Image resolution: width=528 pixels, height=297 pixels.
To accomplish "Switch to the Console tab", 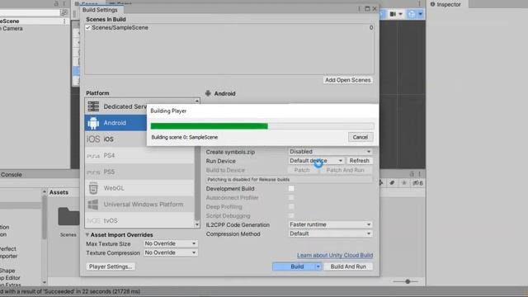I will point(11,174).
